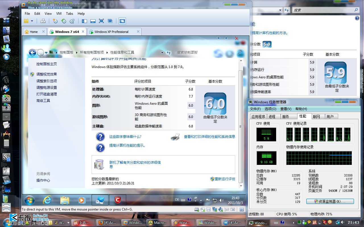Screen dimensions: 364x227
Task: Click CH input language indicator
Action: pyautogui.click(x=177, y=200)
